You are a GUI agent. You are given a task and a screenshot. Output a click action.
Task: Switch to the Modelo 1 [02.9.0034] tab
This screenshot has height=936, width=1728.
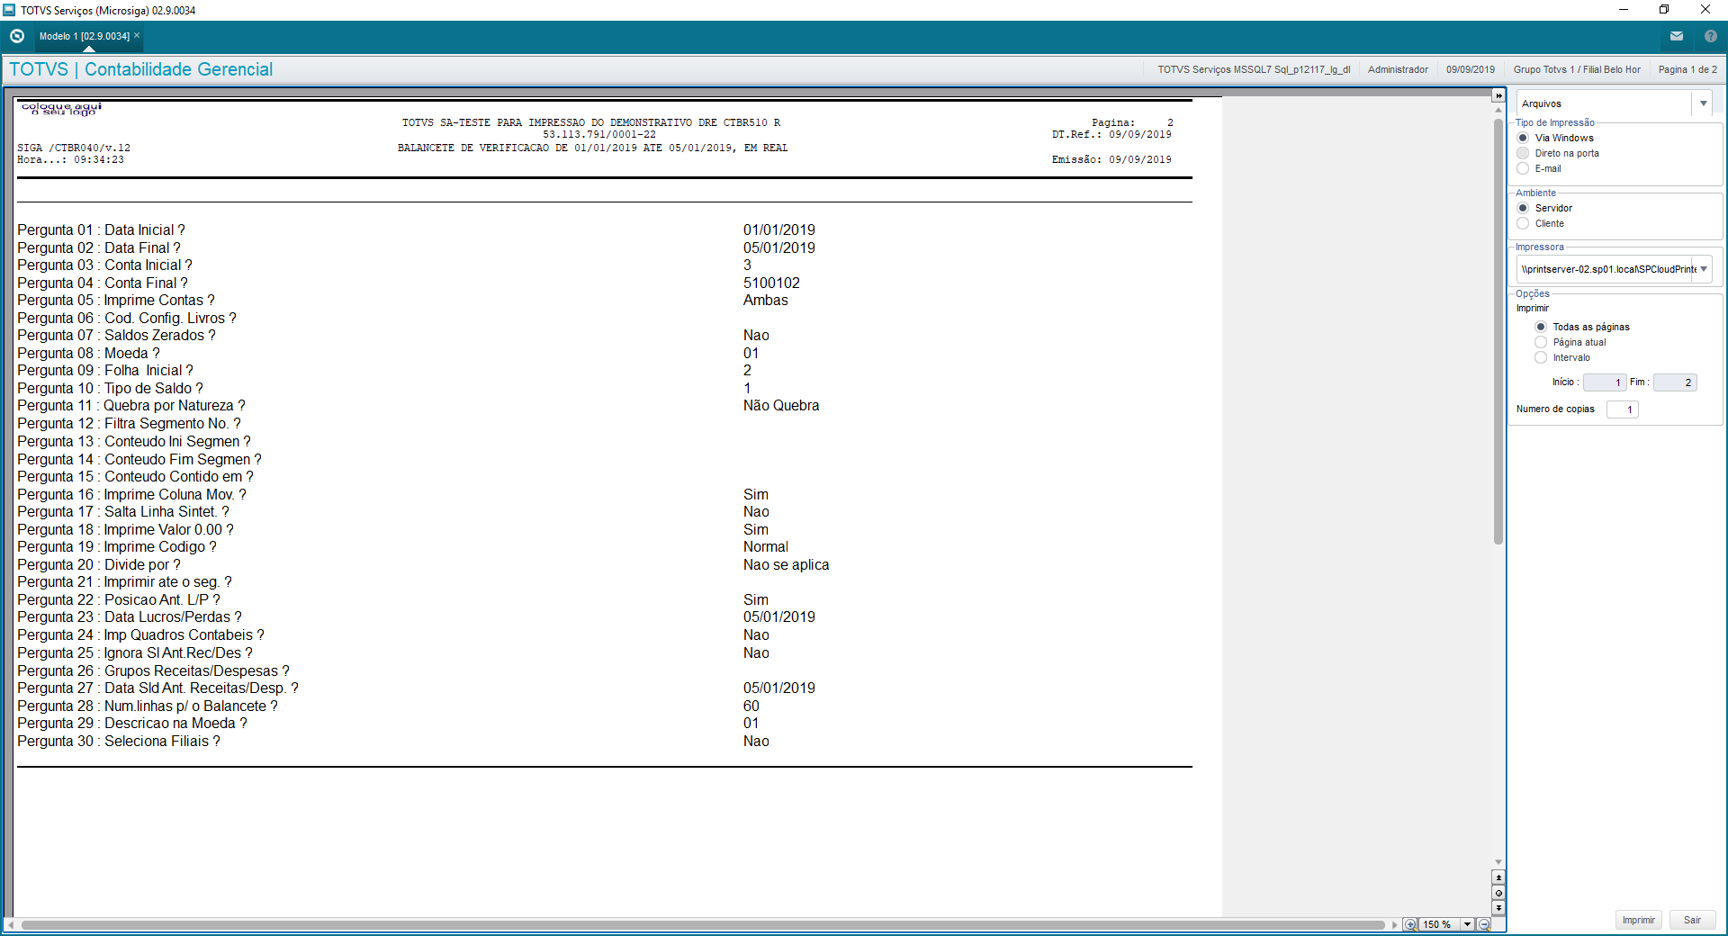click(85, 36)
